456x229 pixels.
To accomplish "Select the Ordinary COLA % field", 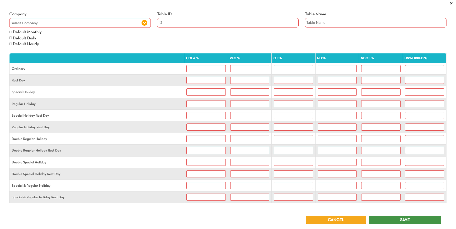I will 206,69.
